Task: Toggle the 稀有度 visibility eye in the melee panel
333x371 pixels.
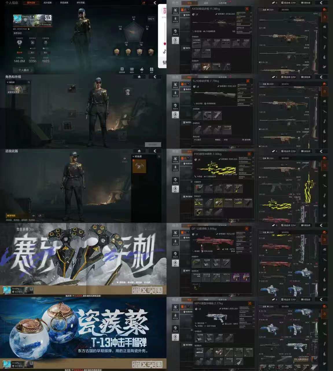Action: [x=125, y=159]
